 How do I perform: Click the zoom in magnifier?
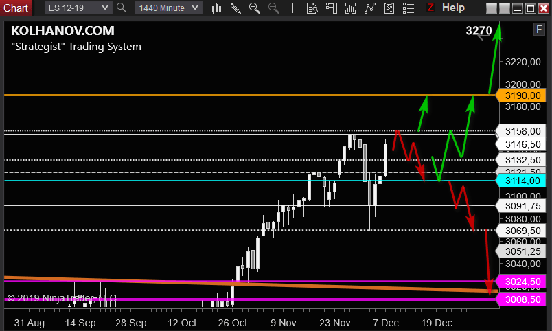(x=254, y=8)
